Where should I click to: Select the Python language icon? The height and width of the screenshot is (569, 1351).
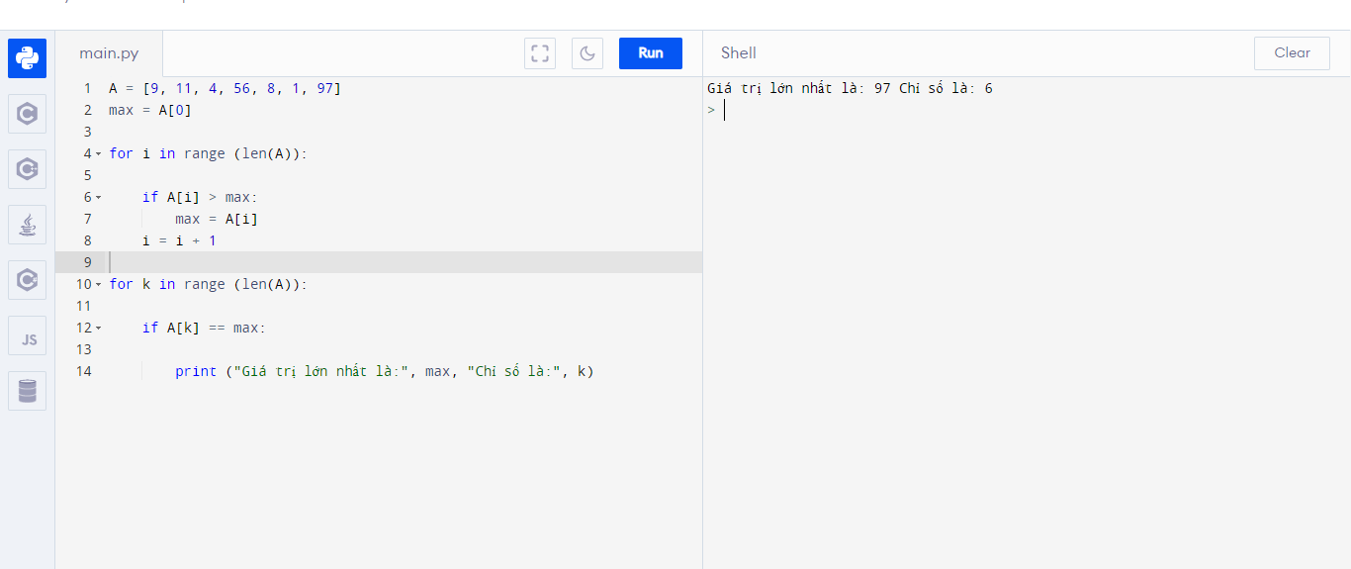point(28,58)
